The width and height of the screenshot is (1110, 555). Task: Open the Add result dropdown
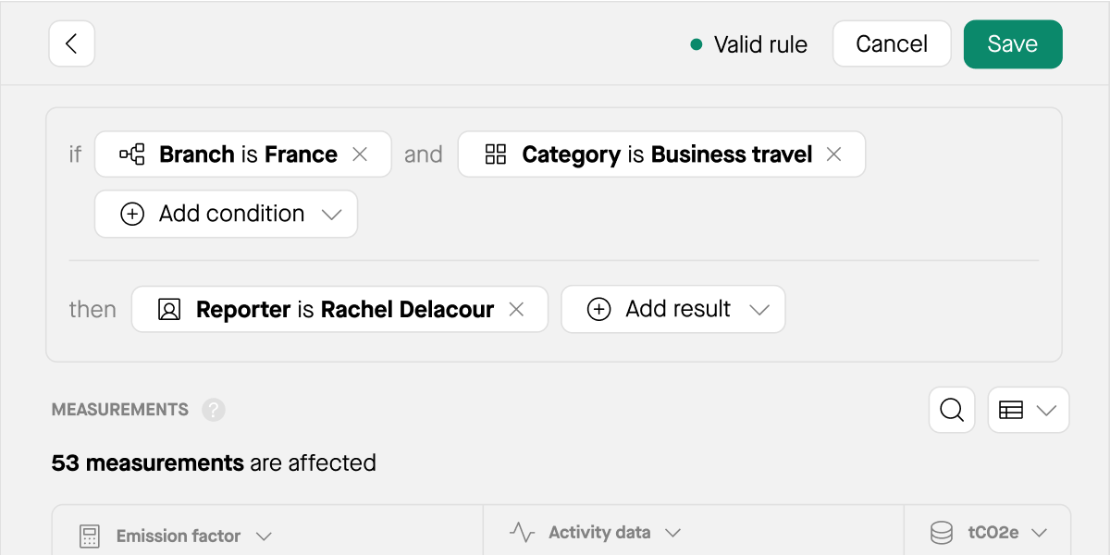pyautogui.click(x=672, y=310)
